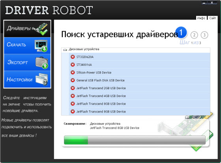Select the ST3320620A row
The height and width of the screenshot is (163, 221).
click(x=139, y=57)
